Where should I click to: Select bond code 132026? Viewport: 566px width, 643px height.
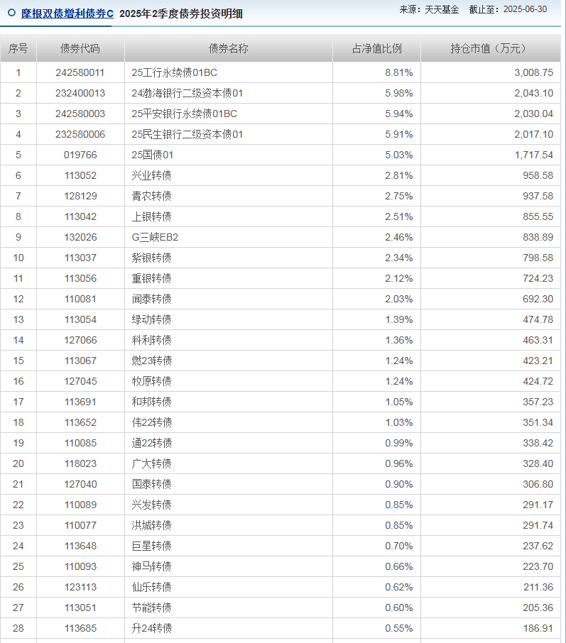80,237
